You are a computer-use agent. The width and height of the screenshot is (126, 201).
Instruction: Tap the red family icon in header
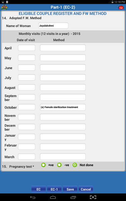coord(121,8)
